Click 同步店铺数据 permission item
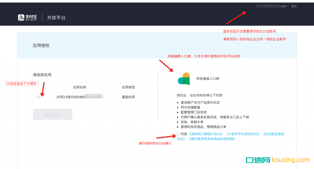The height and width of the screenshot is (169, 314). (190, 107)
